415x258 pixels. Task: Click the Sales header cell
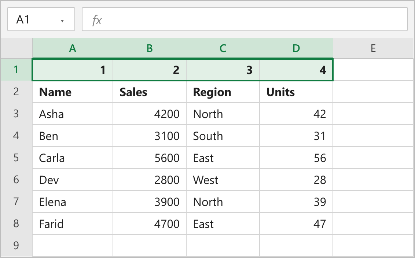pyautogui.click(x=150, y=92)
